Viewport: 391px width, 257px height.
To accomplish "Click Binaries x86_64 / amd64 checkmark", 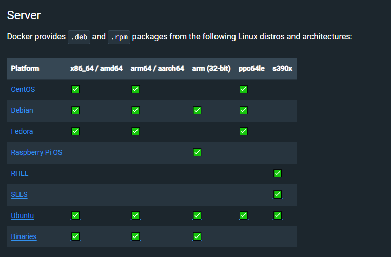I will pos(75,236).
